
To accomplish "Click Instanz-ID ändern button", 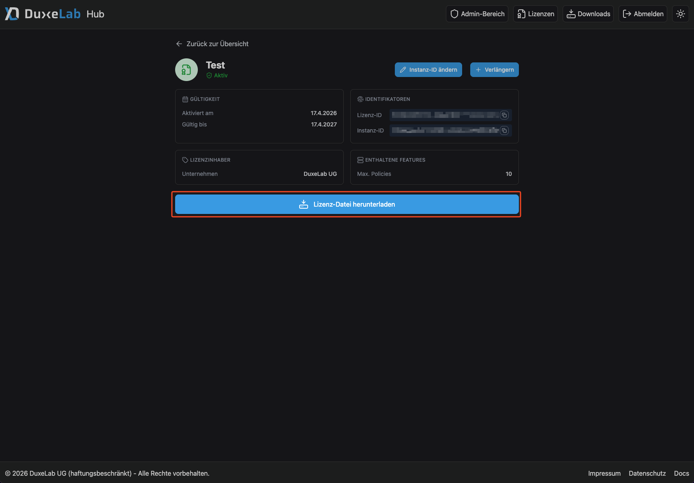I will point(428,70).
